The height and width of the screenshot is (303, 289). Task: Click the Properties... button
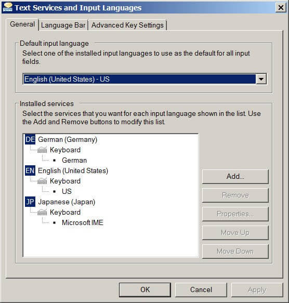(x=235, y=214)
